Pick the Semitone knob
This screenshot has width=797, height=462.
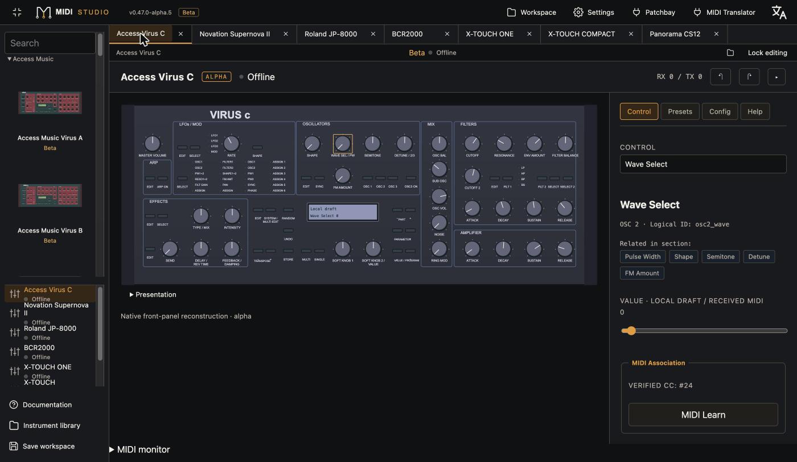click(x=372, y=143)
